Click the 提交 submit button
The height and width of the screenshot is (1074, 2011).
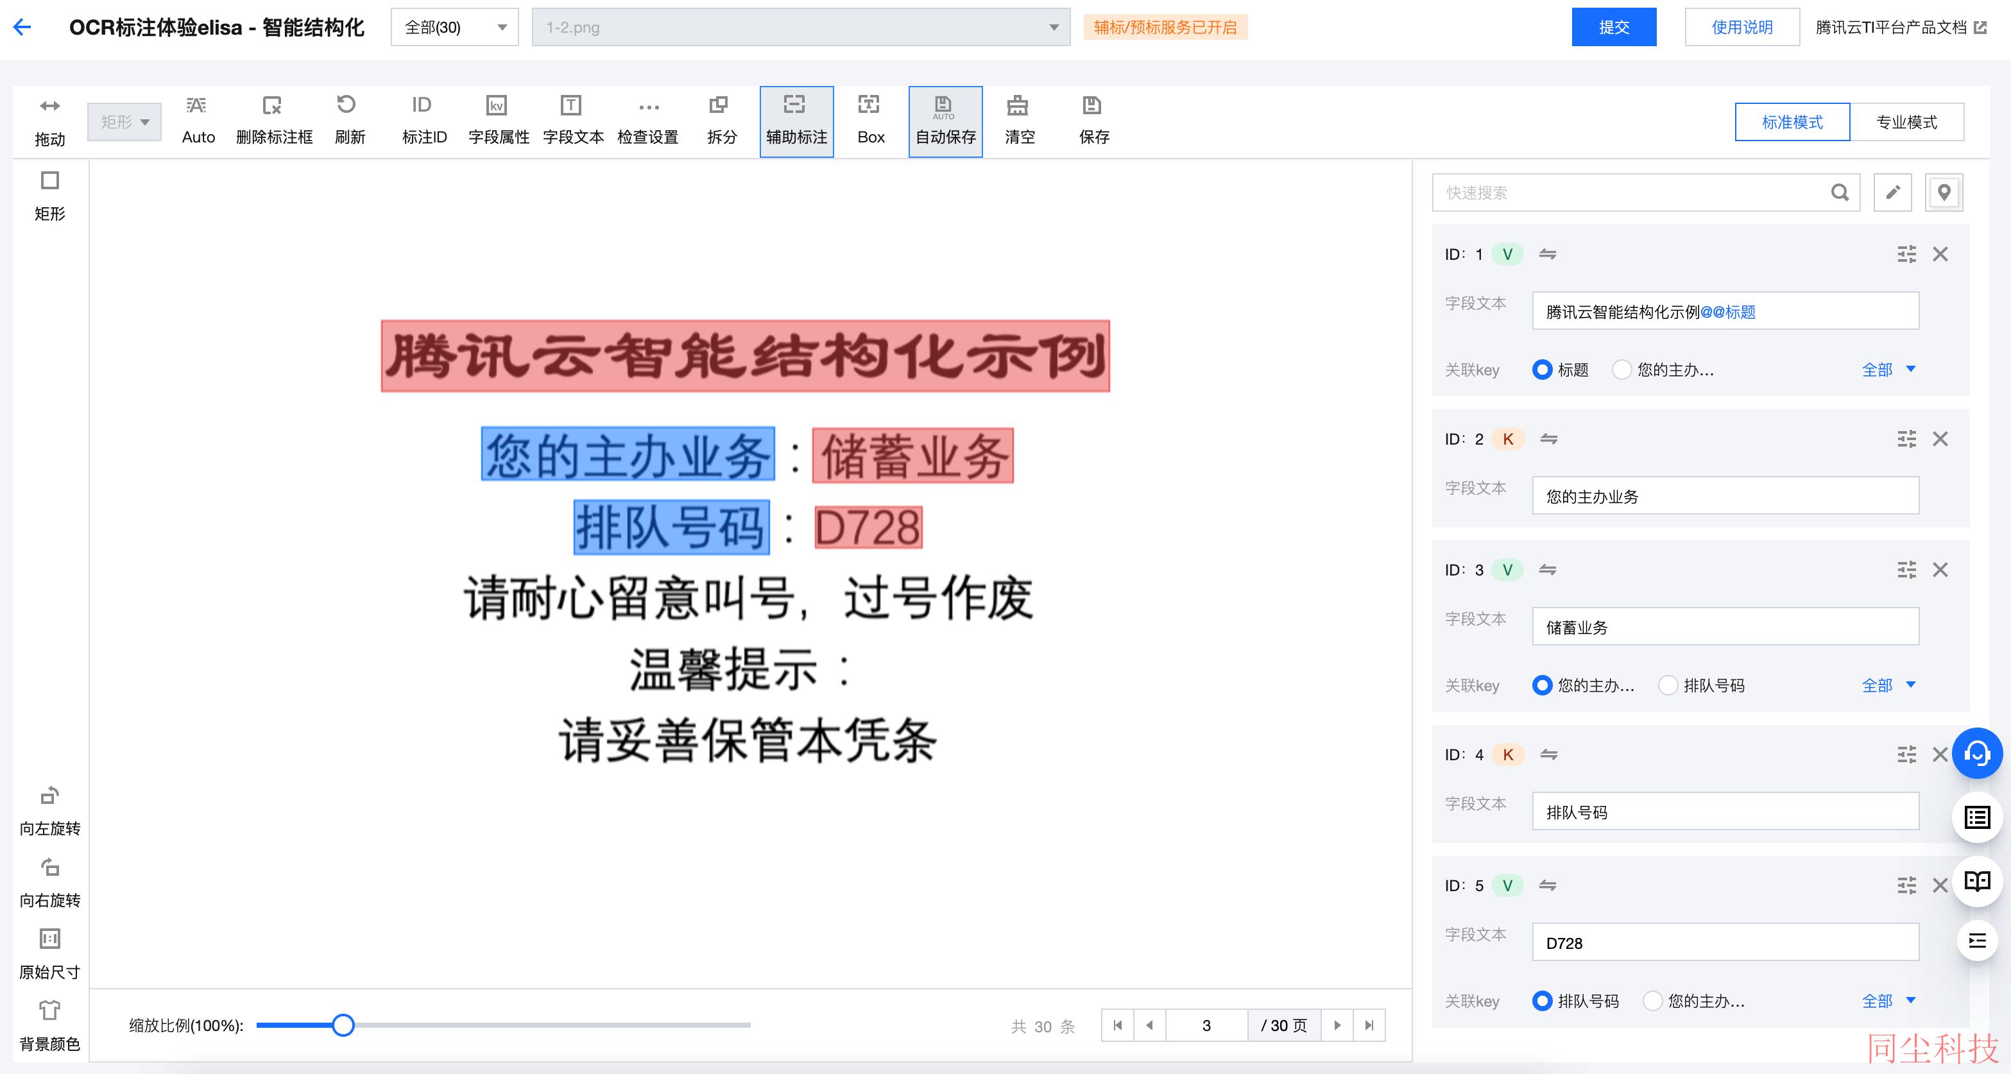point(1614,28)
